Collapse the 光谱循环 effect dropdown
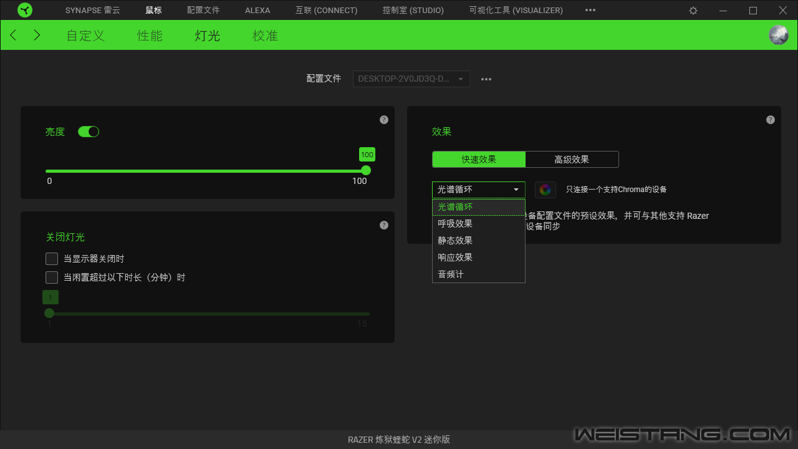This screenshot has height=449, width=798. [479, 190]
